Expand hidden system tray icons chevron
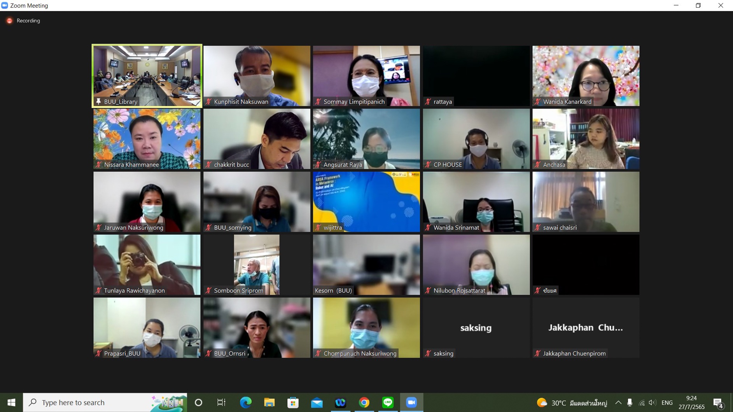Viewport: 733px width, 412px height. [618, 403]
